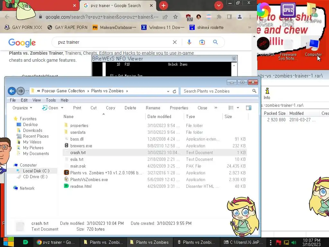The height and width of the screenshot is (247, 329).
Task: Refresh the Plants vs Zombies folder view
Action: 174,91
